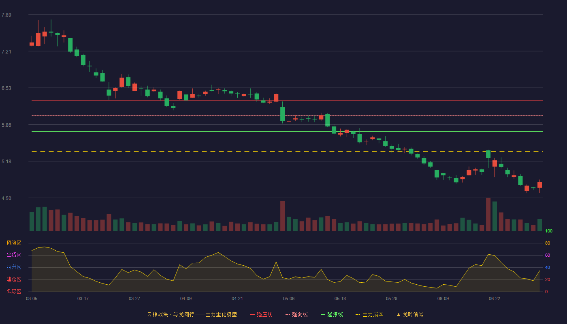Click the blue 40 indicator axis value
This screenshot has width=567, height=324.
click(548, 267)
